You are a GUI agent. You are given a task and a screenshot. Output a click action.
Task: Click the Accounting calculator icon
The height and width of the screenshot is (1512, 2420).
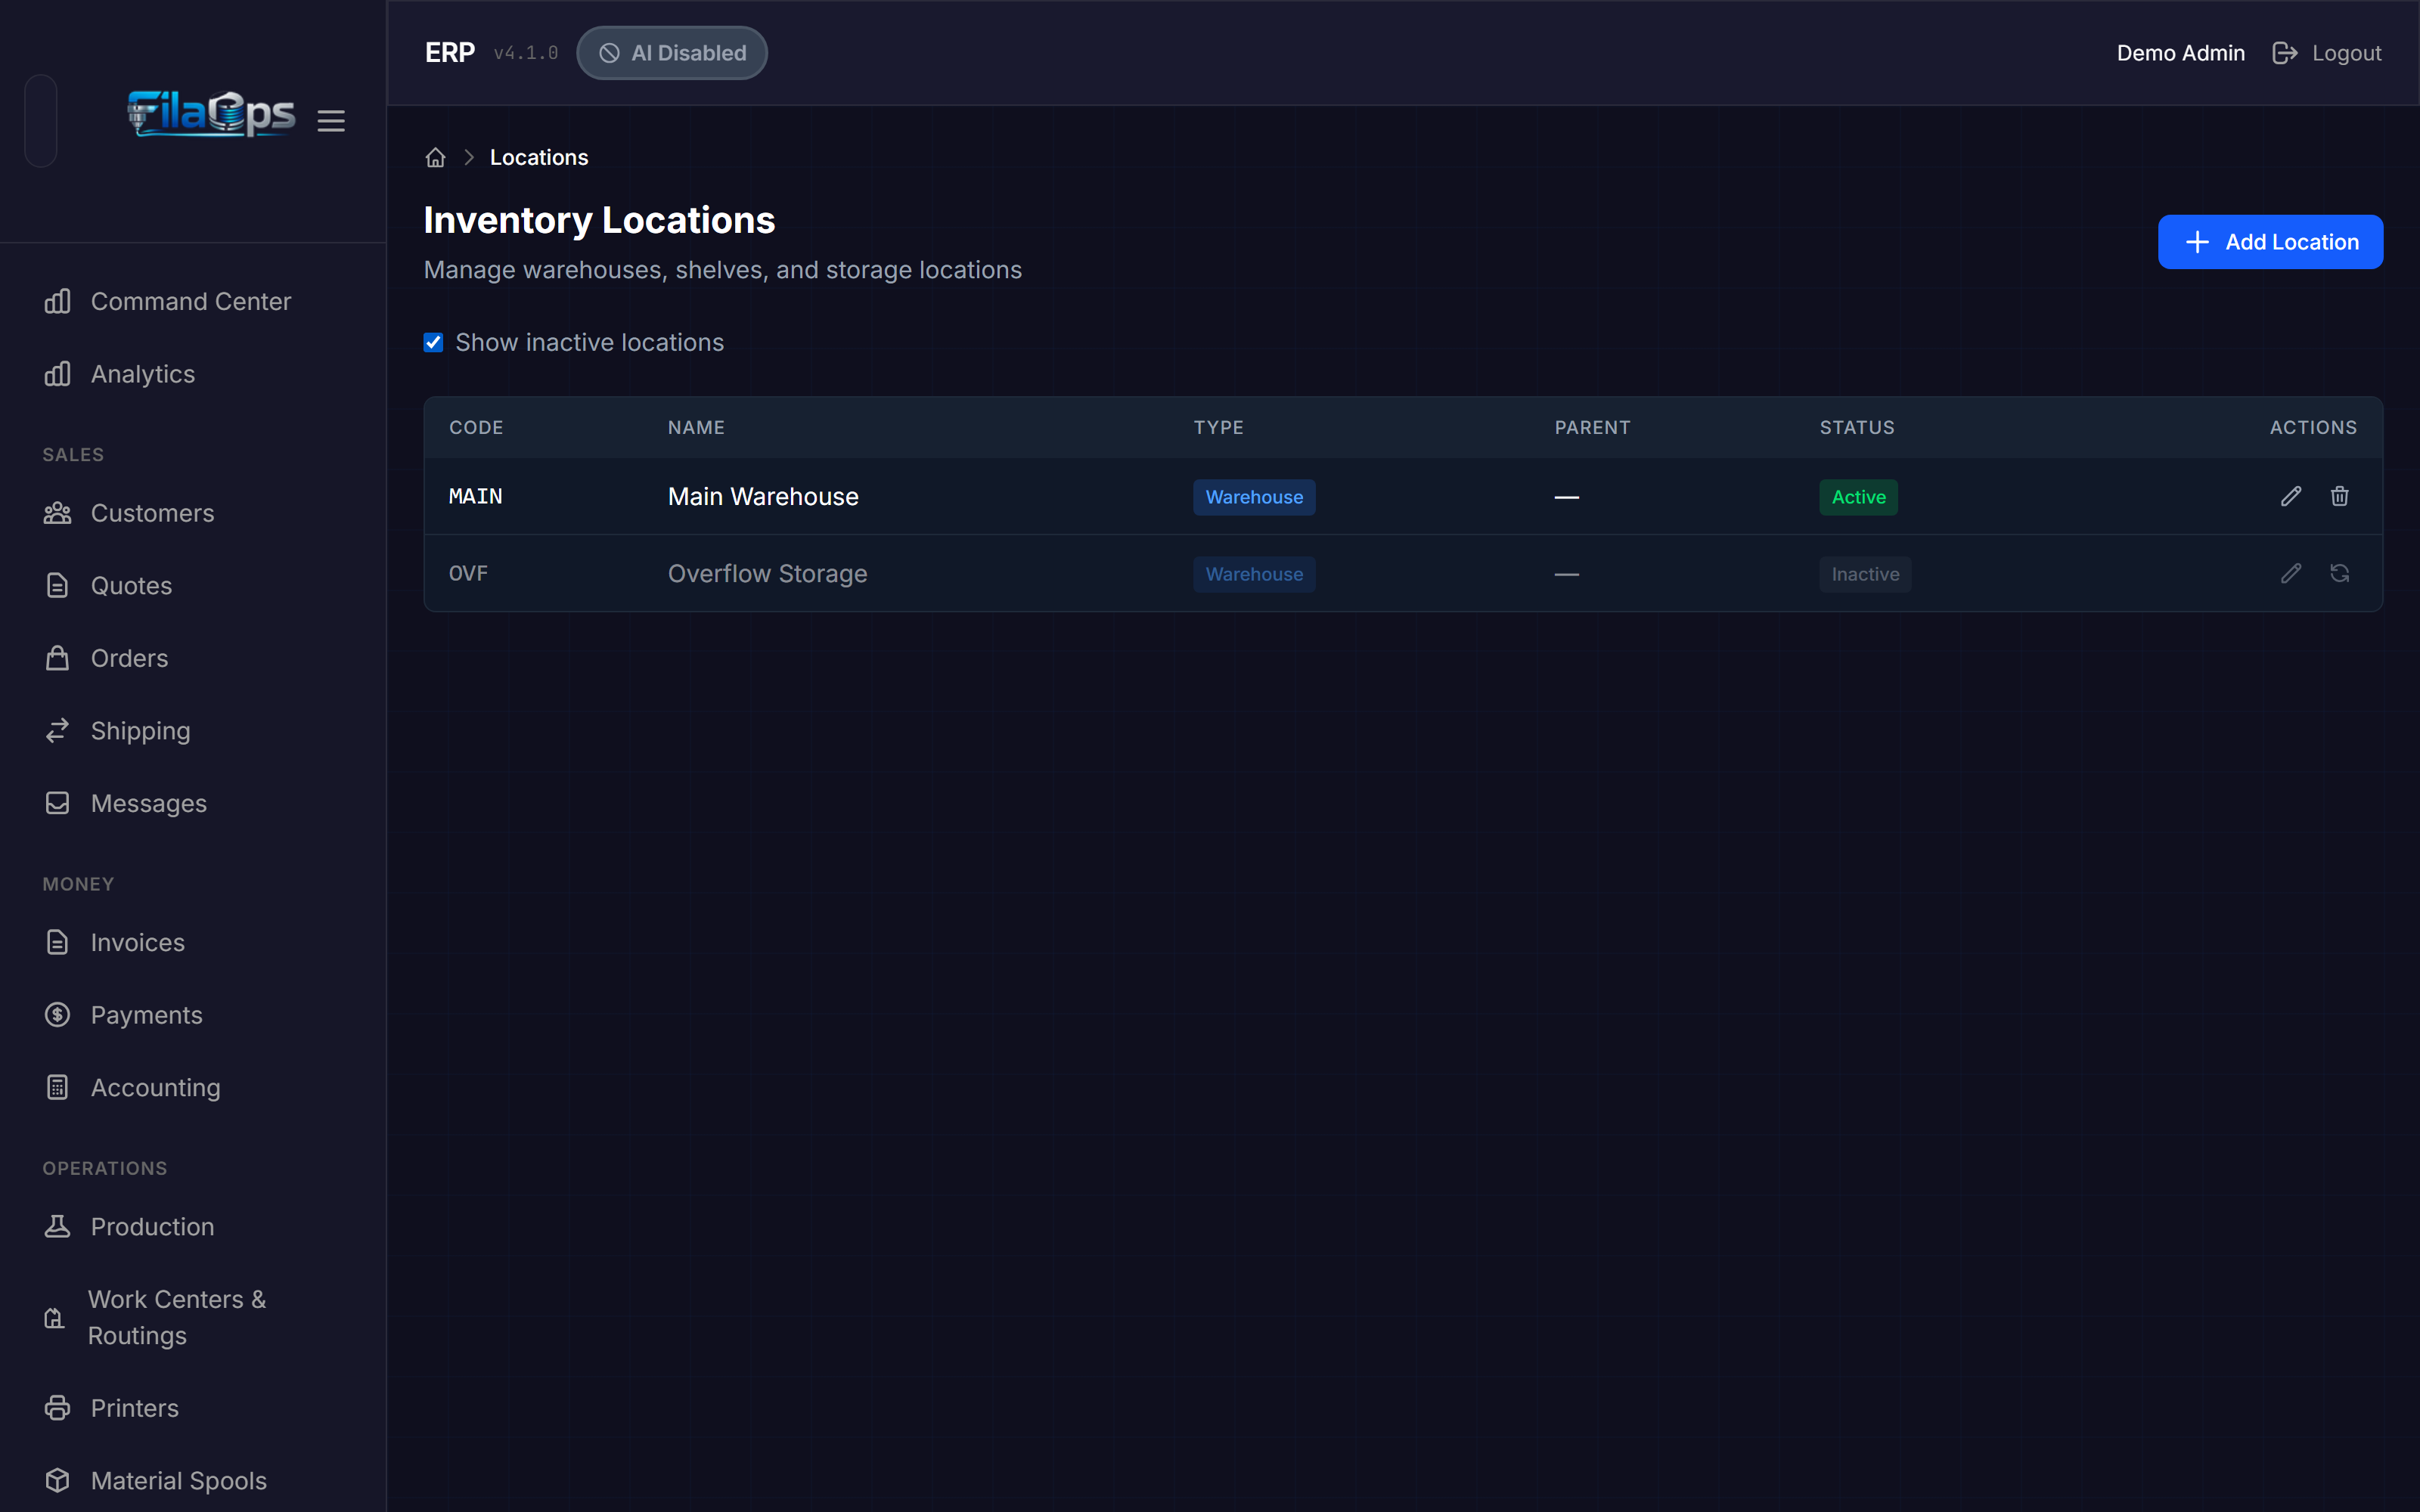click(58, 1087)
